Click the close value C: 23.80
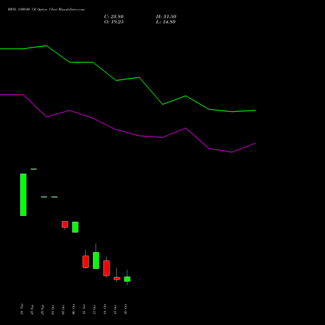325x325 pixels. [114, 17]
